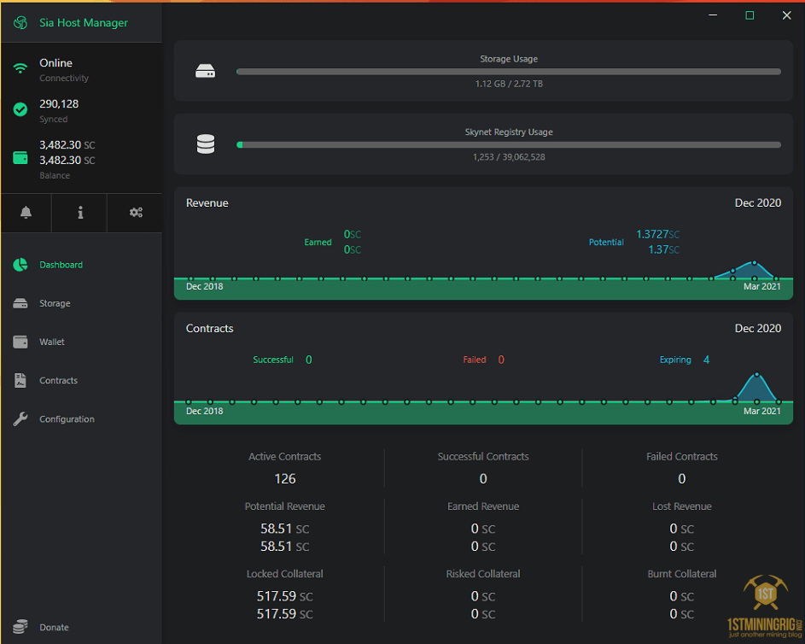Click the red Failed label
This screenshot has height=644, width=805.
[x=475, y=360]
